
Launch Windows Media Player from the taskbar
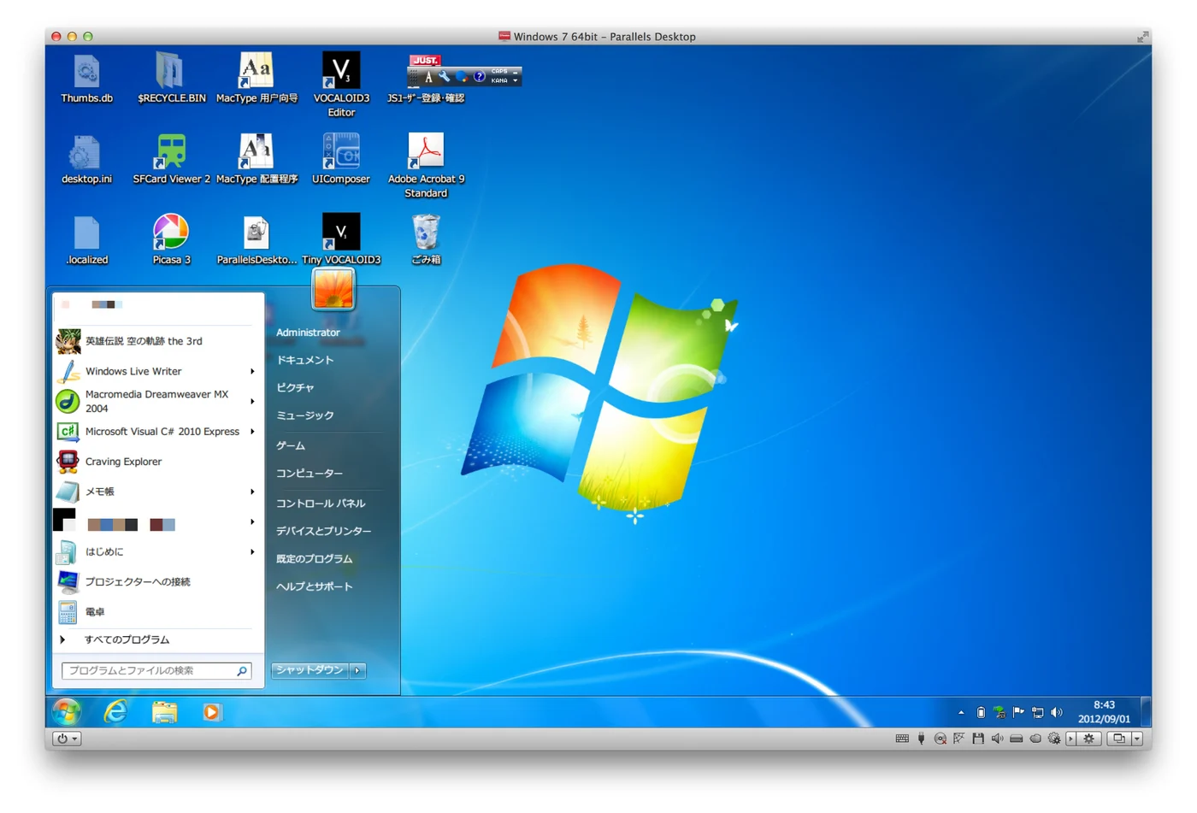coord(212,711)
